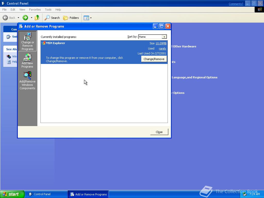Click the green Forward arrow icon
The width and height of the screenshot is (264, 198).
pyautogui.click(x=25, y=18)
